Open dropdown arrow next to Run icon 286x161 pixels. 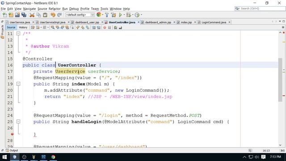point(124,15)
